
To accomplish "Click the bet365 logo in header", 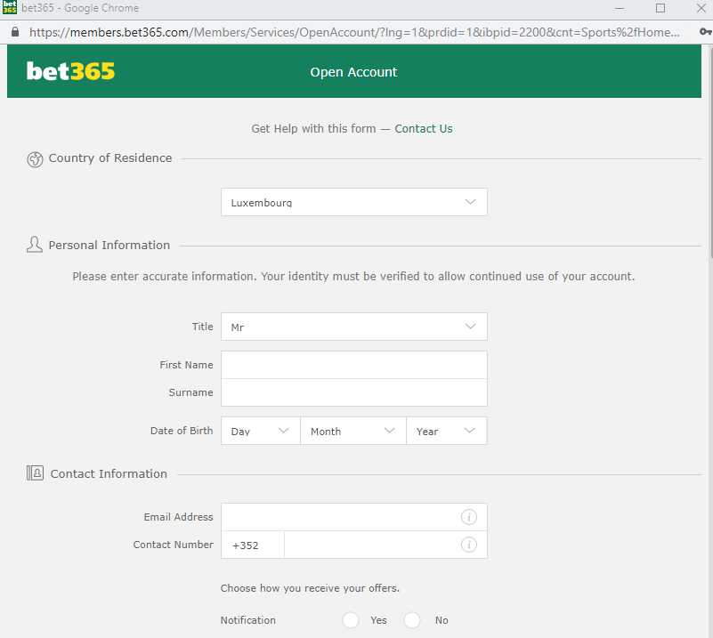I will point(70,71).
